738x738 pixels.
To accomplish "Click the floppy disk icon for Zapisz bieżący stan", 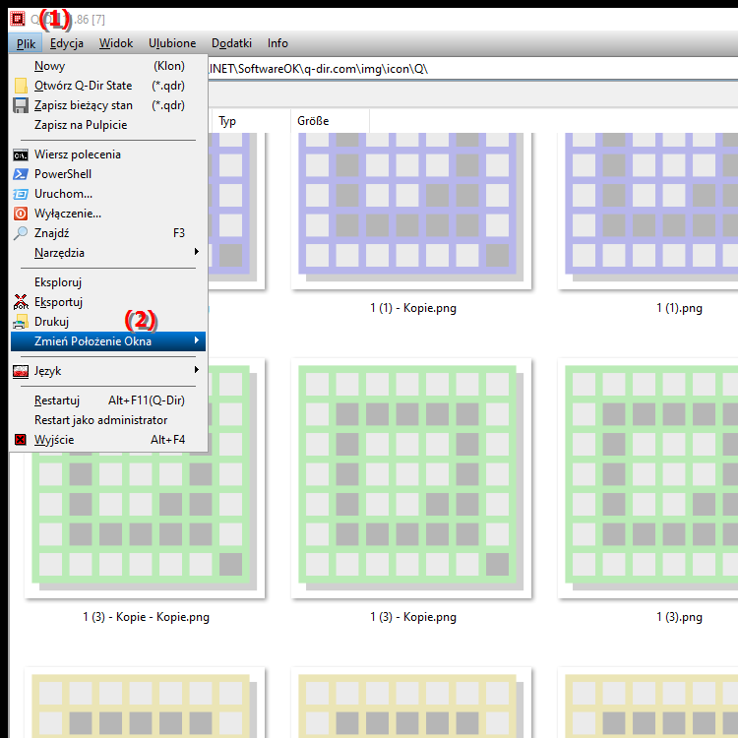I will pos(21,105).
